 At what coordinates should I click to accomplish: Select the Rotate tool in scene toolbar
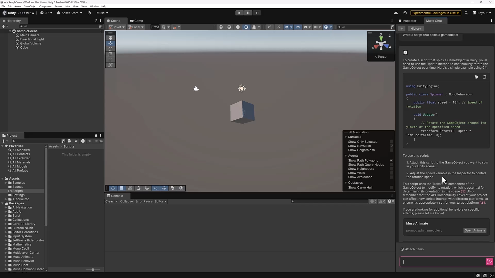[110, 49]
